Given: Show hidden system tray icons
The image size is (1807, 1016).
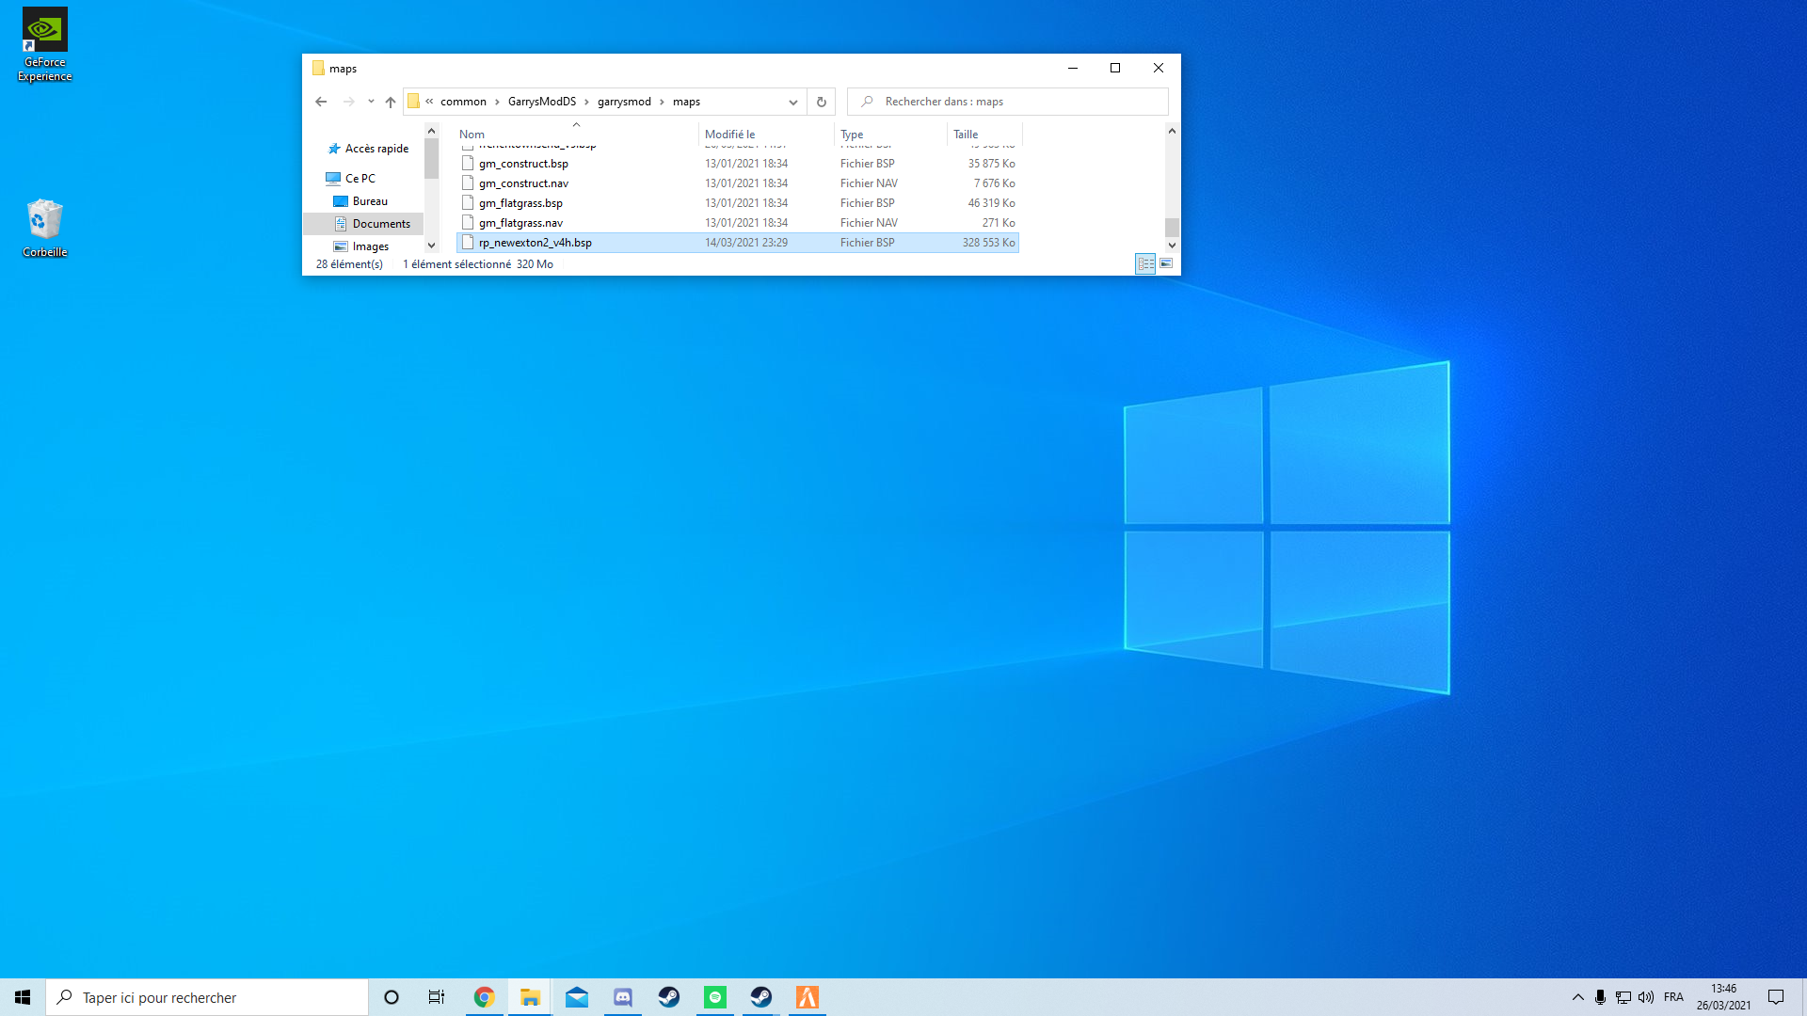Looking at the screenshot, I should coord(1578,997).
